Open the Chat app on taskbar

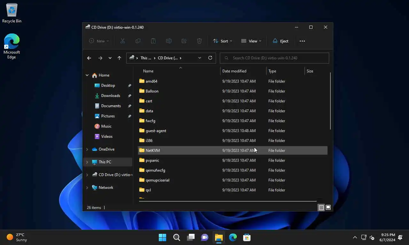click(205, 237)
